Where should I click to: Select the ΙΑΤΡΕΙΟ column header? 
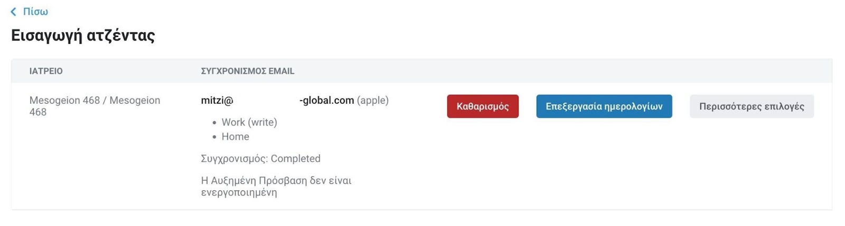[46, 71]
